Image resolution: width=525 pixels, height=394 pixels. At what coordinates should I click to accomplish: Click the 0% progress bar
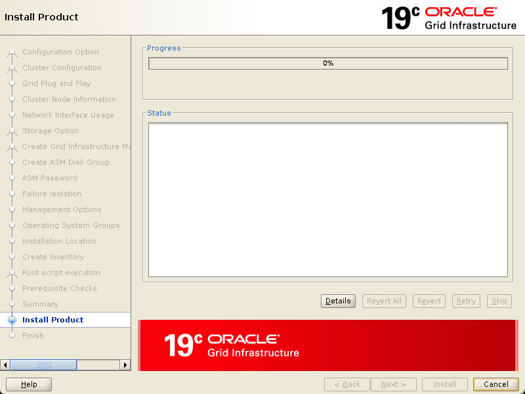(x=328, y=63)
